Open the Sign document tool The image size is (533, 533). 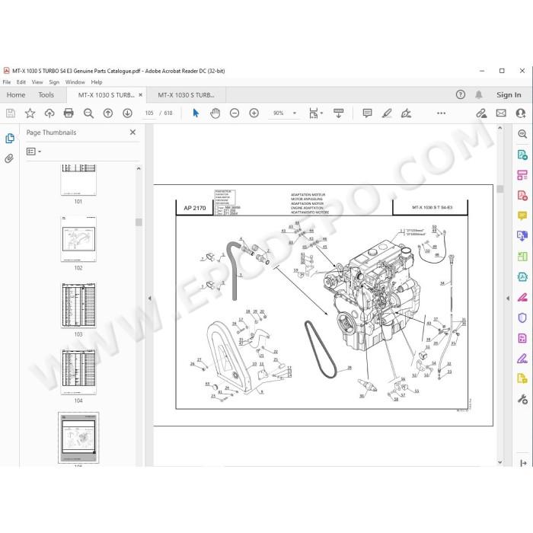pos(406,113)
